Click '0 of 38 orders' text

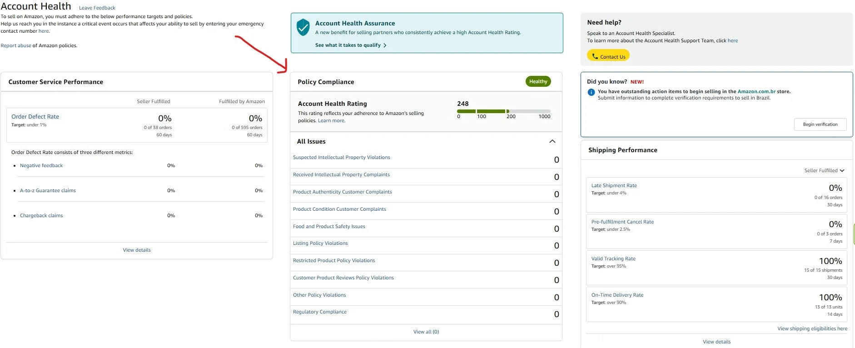158,128
